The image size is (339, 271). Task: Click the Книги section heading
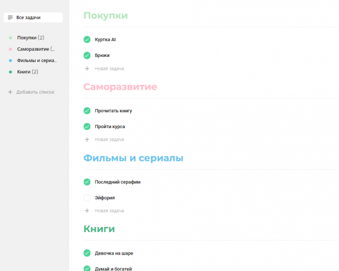pos(99,229)
